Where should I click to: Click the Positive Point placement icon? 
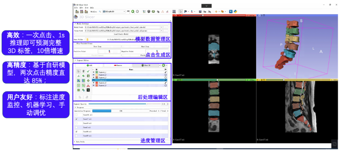coord(109,51)
